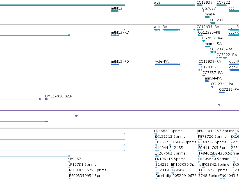Image resolution: width=239 pixels, height=180 pixels.
Task: Select the RP003651679.5prime EST label
Action: (88, 170)
